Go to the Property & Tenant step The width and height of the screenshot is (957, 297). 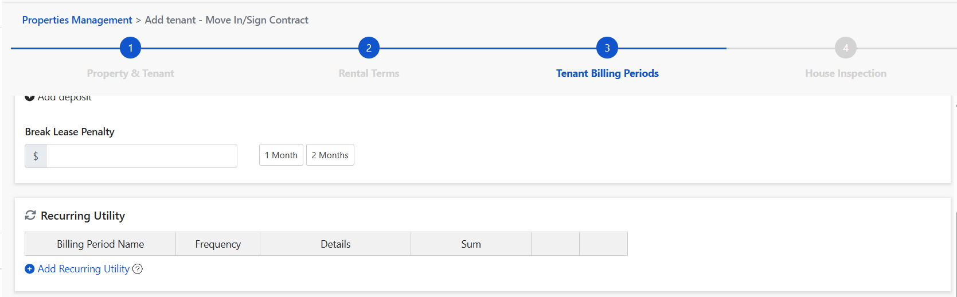[130, 73]
